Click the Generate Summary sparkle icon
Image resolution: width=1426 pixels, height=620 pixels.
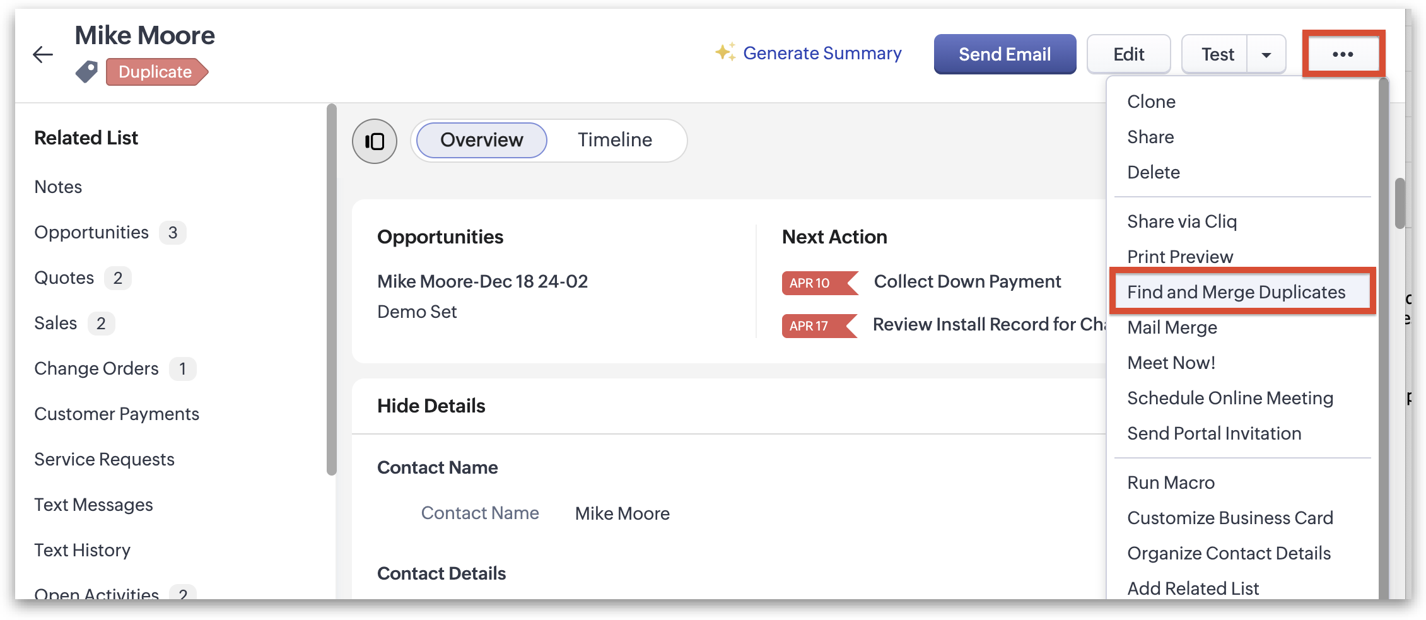(x=725, y=52)
